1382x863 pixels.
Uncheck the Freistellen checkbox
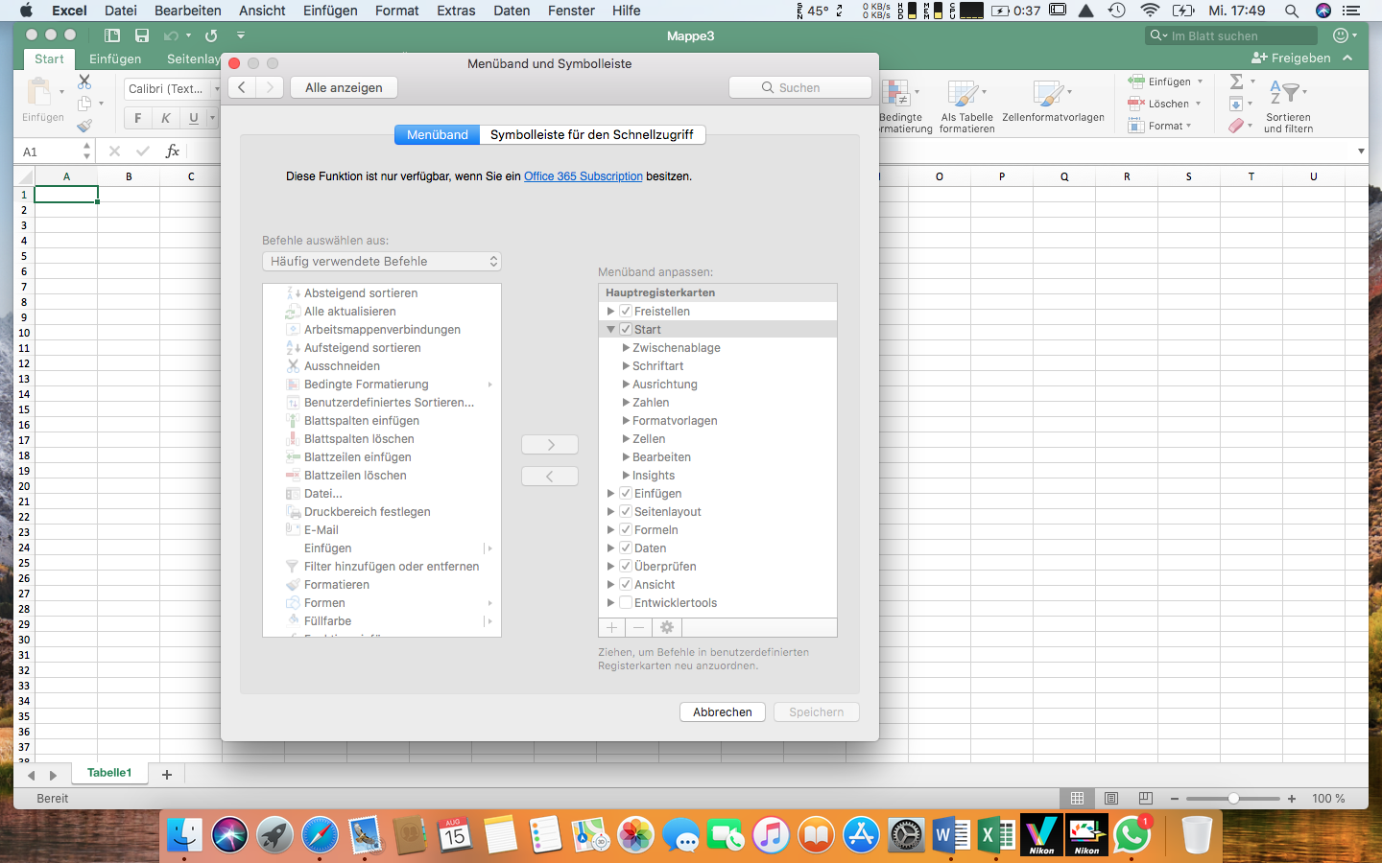click(x=626, y=311)
